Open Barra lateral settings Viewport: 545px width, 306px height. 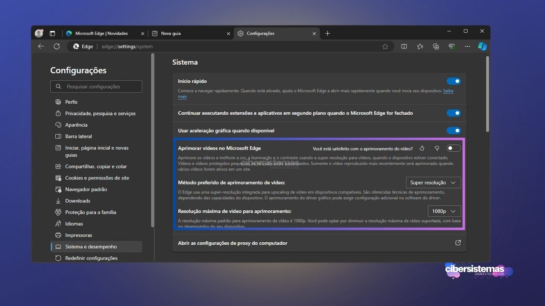point(96,136)
